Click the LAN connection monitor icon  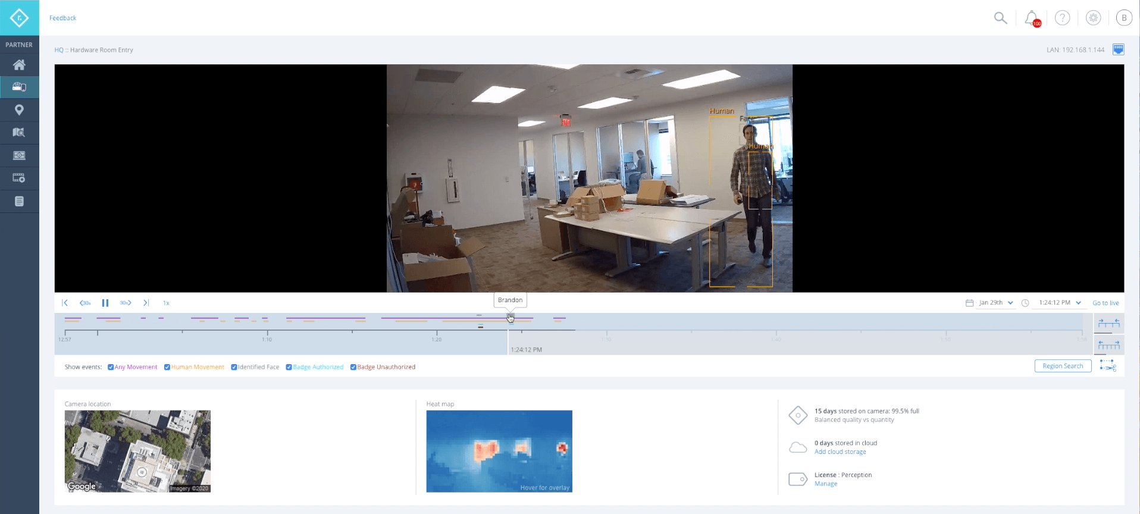1118,49
